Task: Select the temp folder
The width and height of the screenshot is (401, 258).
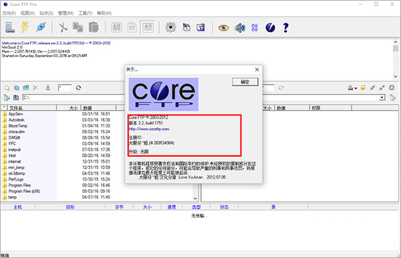Action: 12,197
